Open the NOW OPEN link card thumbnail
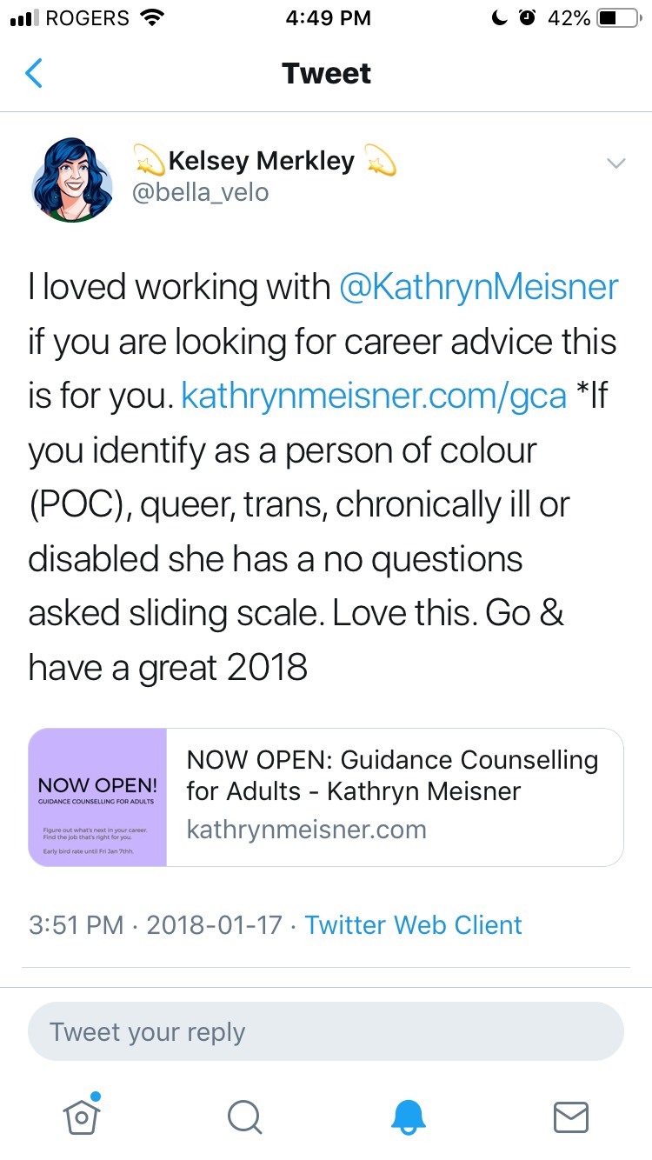The height and width of the screenshot is (1160, 652). [97, 797]
